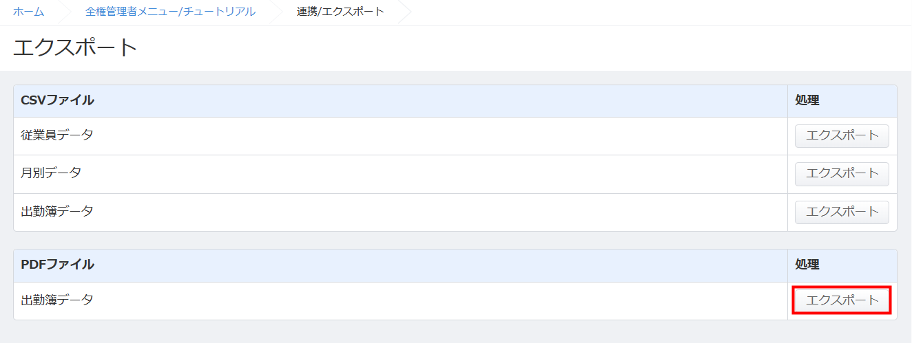Select 出勤簿データ label under PDFファイル
This screenshot has width=912, height=343.
tap(57, 300)
